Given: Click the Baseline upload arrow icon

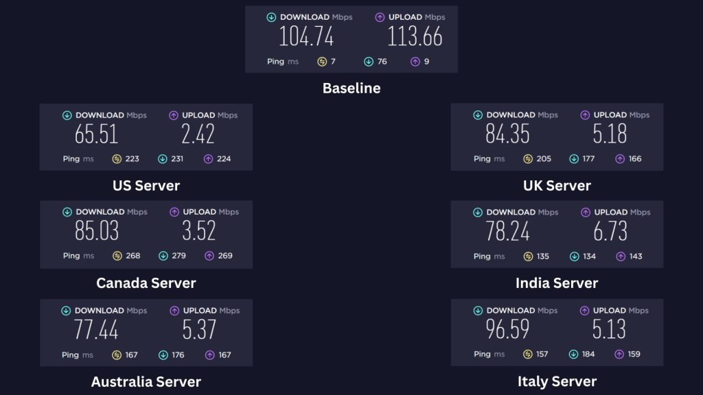Looking at the screenshot, I should 380,17.
